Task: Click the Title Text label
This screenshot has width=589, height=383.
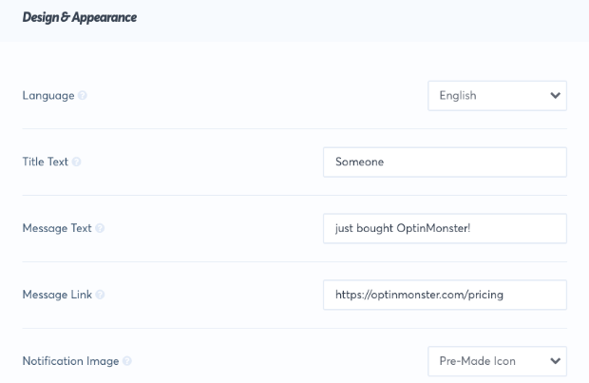Action: [x=46, y=162]
